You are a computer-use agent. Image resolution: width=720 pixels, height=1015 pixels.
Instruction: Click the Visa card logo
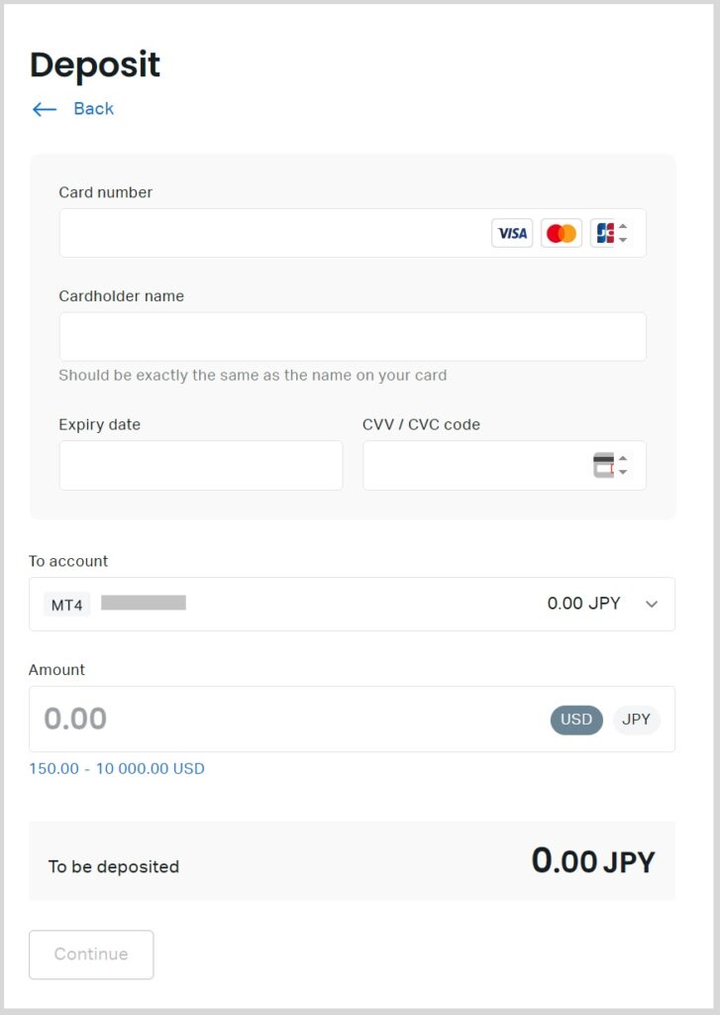[512, 233]
